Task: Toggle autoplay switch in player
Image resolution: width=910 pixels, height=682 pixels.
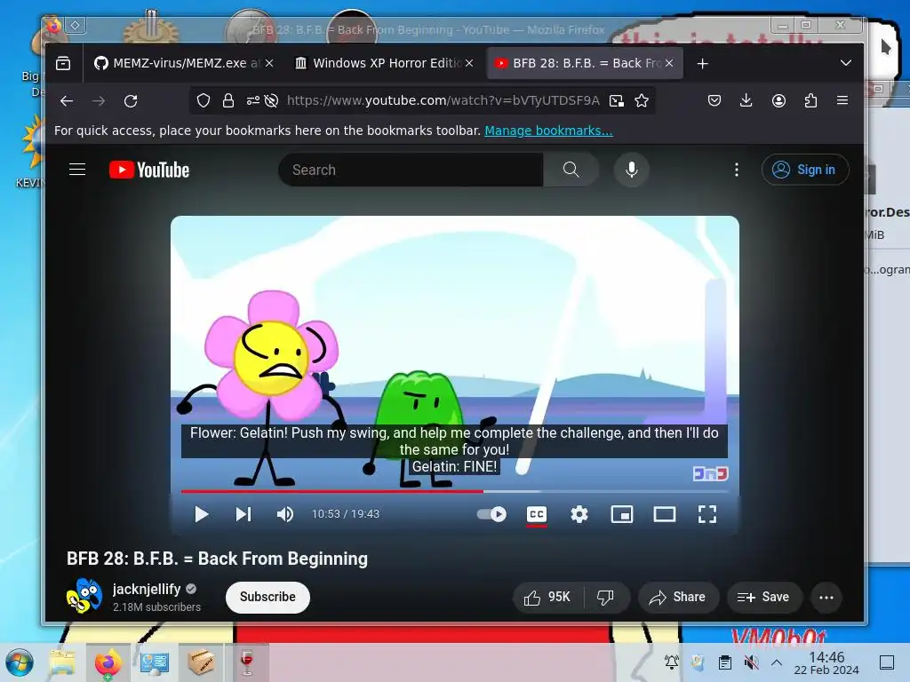Action: coord(491,514)
